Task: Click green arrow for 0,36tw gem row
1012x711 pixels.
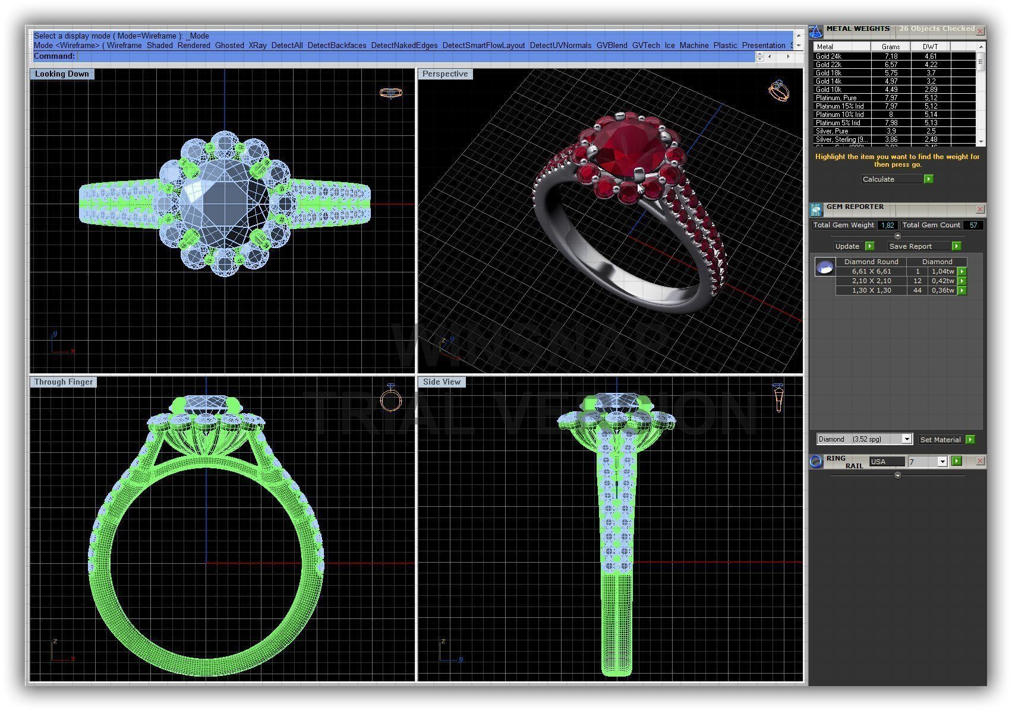Action: (x=962, y=290)
